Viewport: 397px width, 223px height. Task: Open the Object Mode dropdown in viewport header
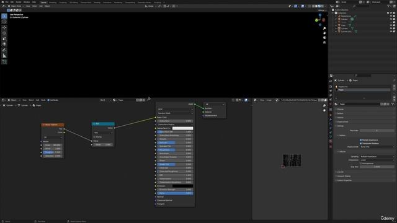[15, 6]
